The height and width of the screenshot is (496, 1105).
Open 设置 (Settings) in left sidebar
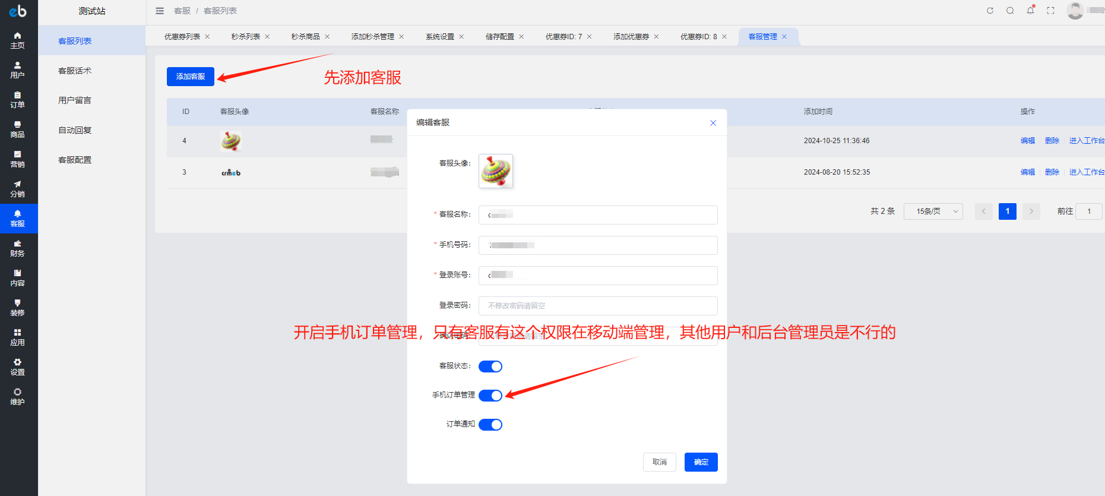coord(17,367)
